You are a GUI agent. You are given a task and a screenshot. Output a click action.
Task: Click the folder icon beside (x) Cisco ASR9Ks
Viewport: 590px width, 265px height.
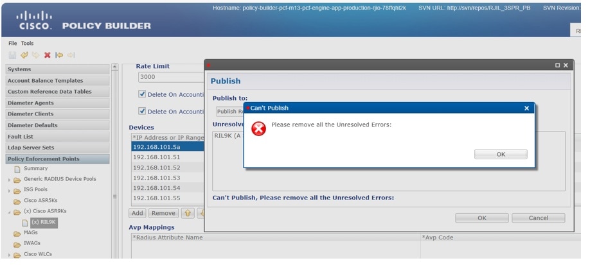(17, 212)
